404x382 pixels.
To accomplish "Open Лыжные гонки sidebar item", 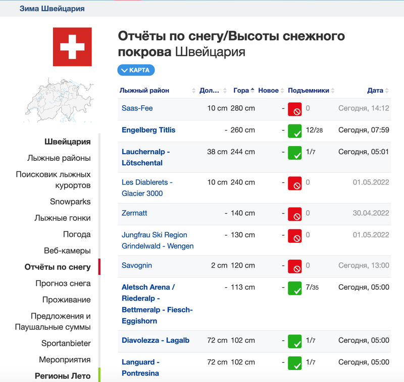I will 63,218.
